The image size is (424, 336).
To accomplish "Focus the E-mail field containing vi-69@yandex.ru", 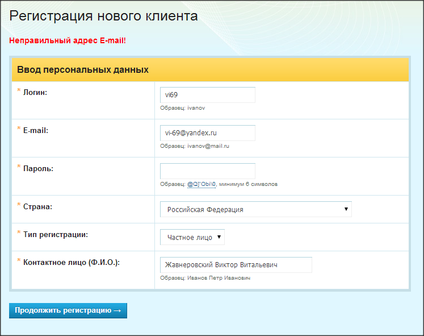I will point(208,133).
